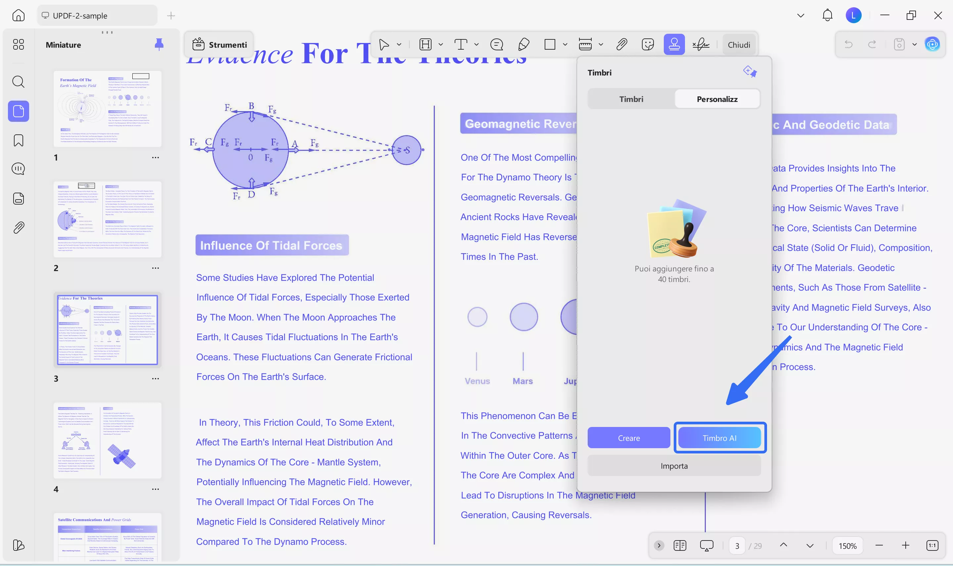
Task: Expand the Shape tool dropdown arrow
Action: point(565,45)
